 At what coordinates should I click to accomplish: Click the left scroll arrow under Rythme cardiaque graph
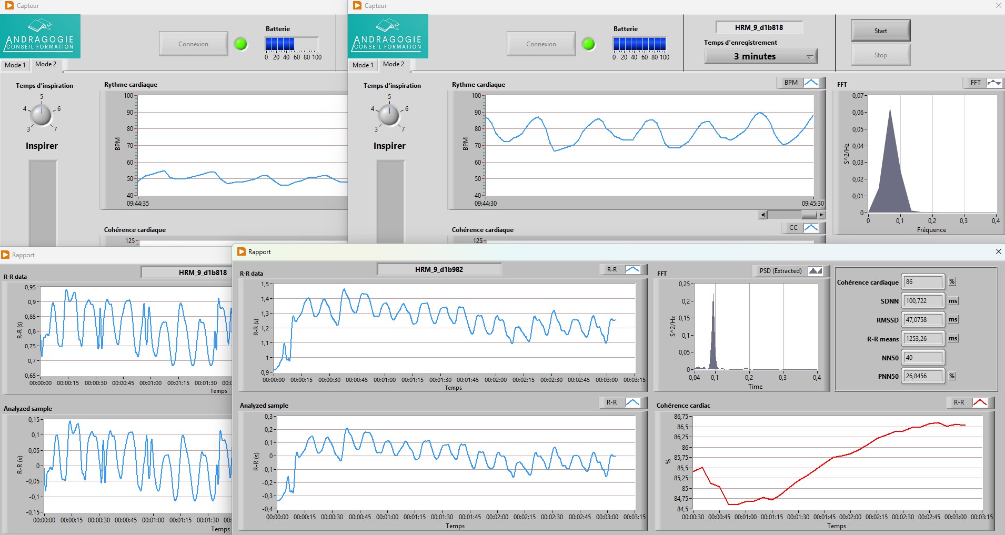tap(763, 215)
